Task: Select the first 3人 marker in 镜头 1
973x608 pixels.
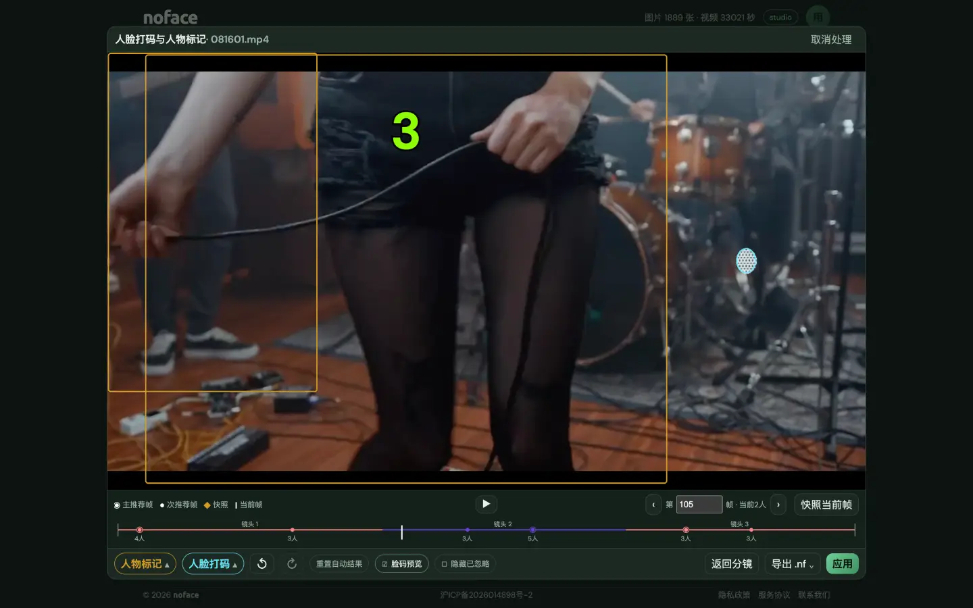Action: 292,530
